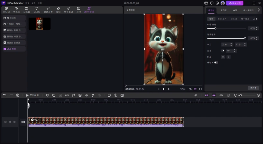The height and width of the screenshot is (144, 263).
Task: Take a snapshot with the camera icon
Action: 190,89
